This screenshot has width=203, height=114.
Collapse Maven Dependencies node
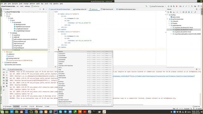[x=169, y=25]
